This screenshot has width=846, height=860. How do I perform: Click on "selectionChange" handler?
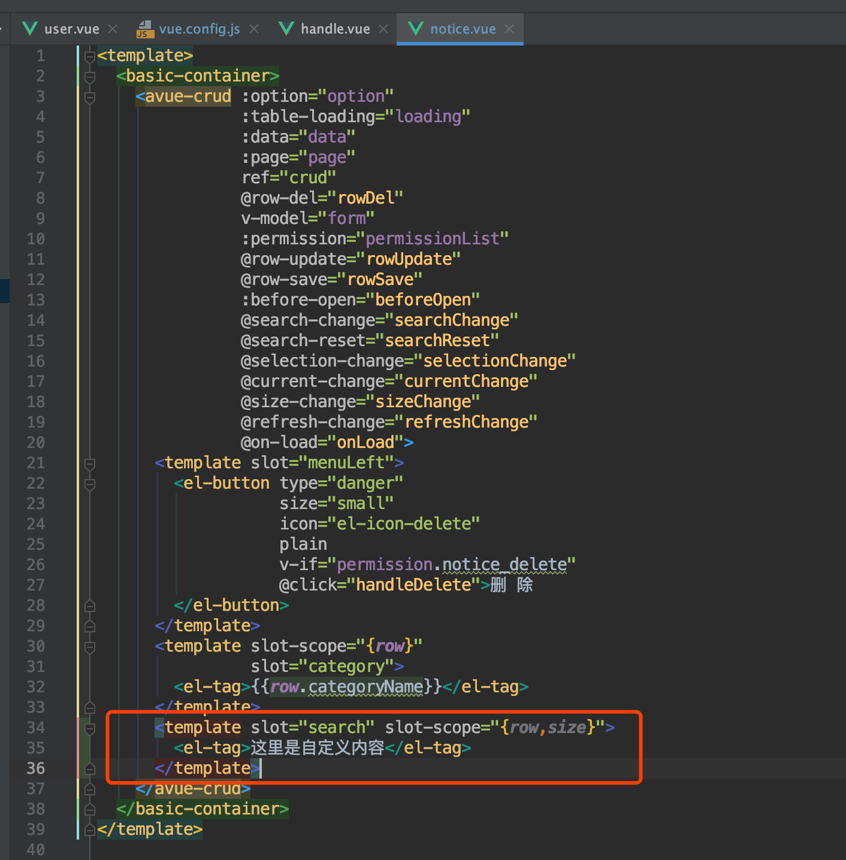point(495,361)
